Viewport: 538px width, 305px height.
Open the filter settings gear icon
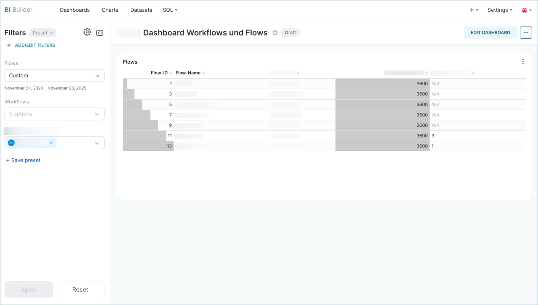coord(87,32)
